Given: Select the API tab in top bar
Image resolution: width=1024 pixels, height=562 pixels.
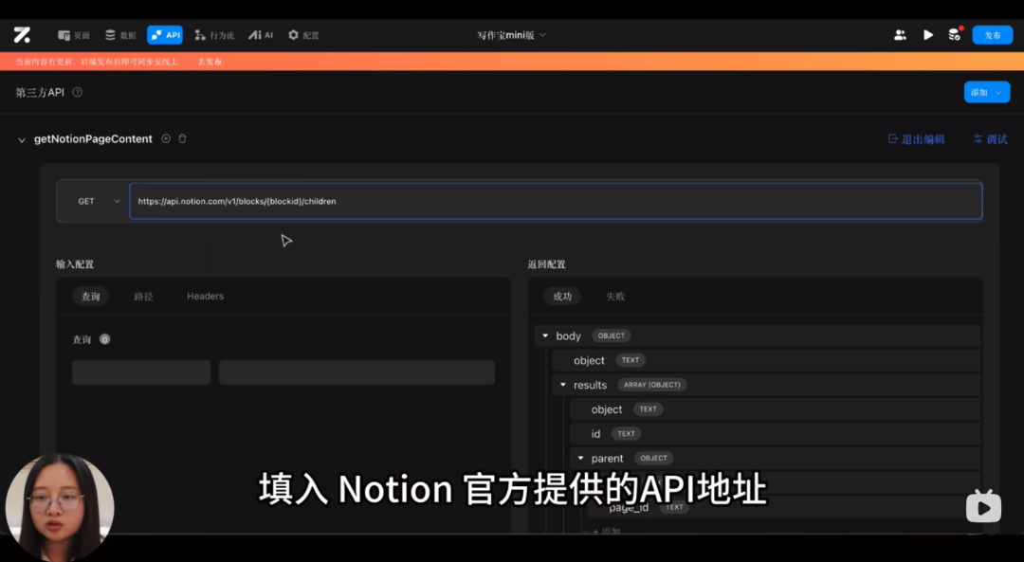Looking at the screenshot, I should tap(165, 35).
